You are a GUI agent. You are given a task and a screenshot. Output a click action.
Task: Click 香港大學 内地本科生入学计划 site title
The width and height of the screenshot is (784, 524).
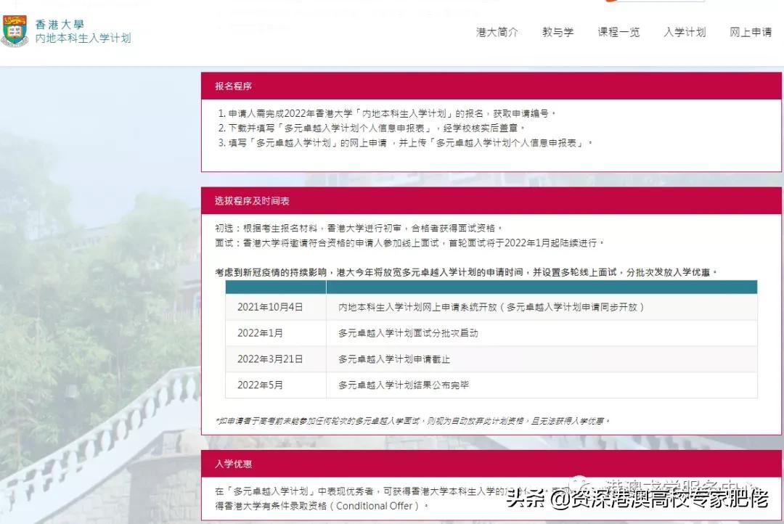pos(83,31)
